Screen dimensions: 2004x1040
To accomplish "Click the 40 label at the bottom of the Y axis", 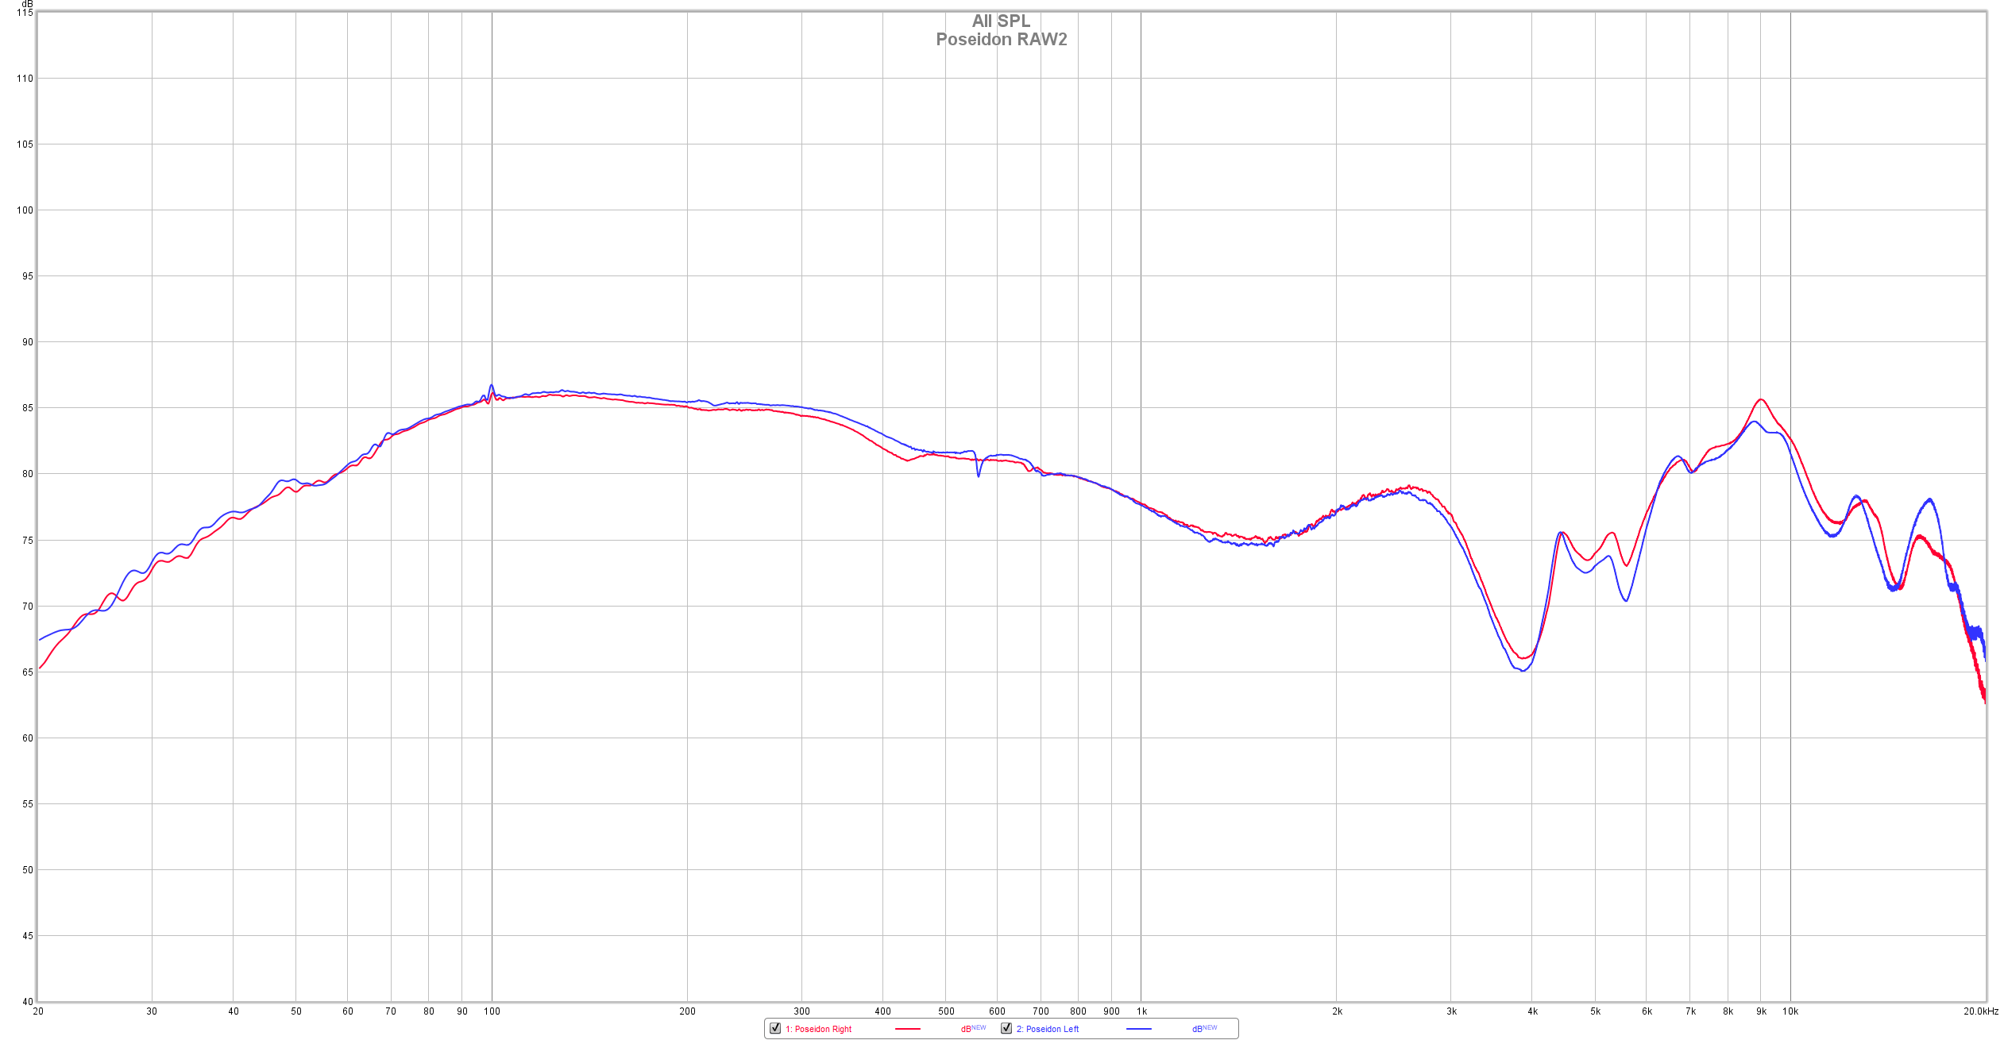I will click(x=27, y=1002).
